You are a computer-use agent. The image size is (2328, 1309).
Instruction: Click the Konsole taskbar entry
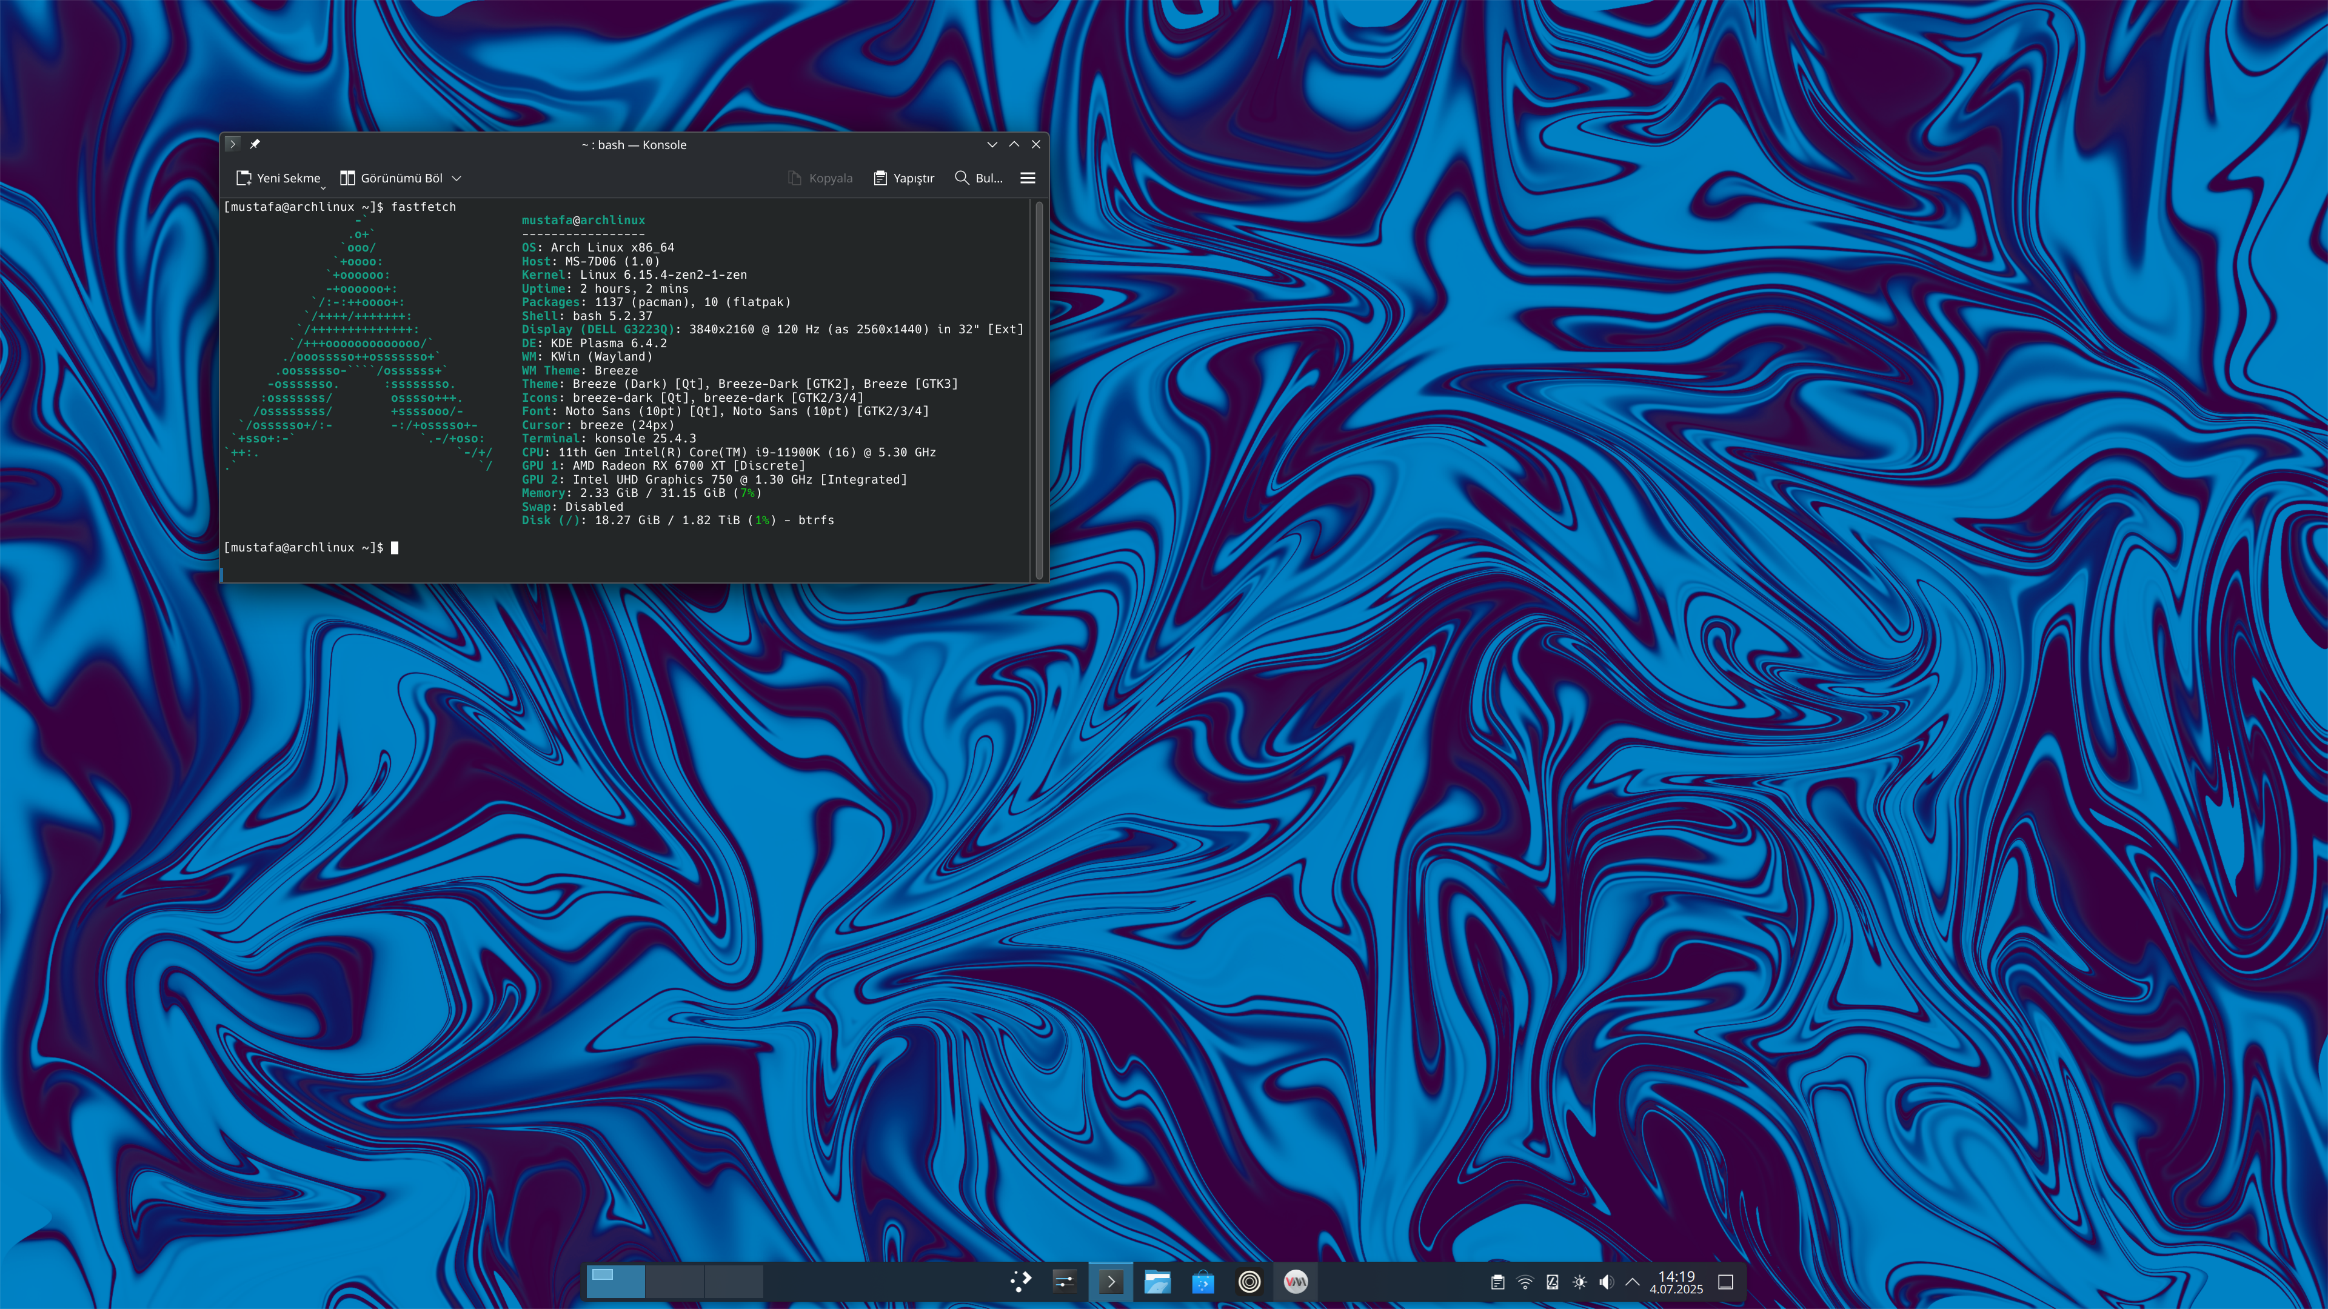1111,1281
